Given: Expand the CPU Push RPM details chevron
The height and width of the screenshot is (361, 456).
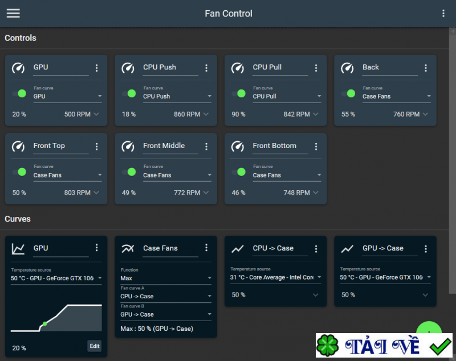Looking at the screenshot, I should (x=207, y=114).
